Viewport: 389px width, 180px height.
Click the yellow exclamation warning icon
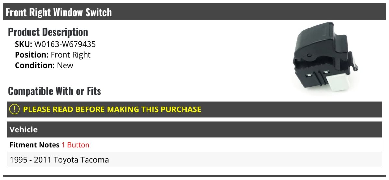click(x=14, y=109)
